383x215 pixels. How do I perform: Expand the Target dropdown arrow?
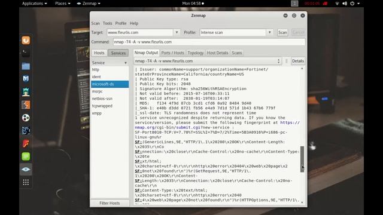[x=177, y=32]
